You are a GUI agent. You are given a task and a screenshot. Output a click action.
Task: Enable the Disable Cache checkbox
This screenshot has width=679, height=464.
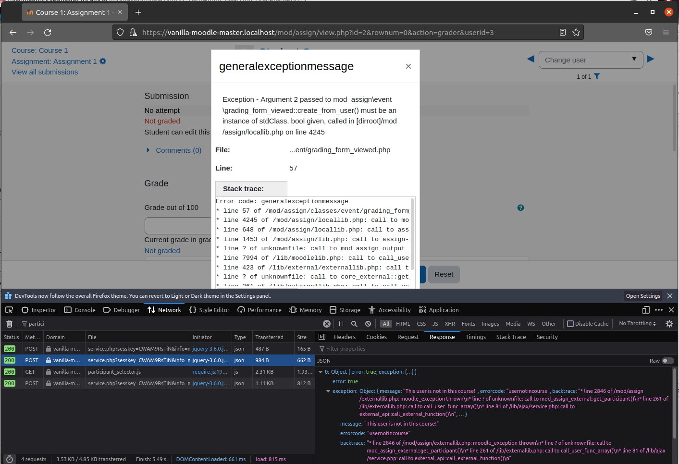(570, 324)
